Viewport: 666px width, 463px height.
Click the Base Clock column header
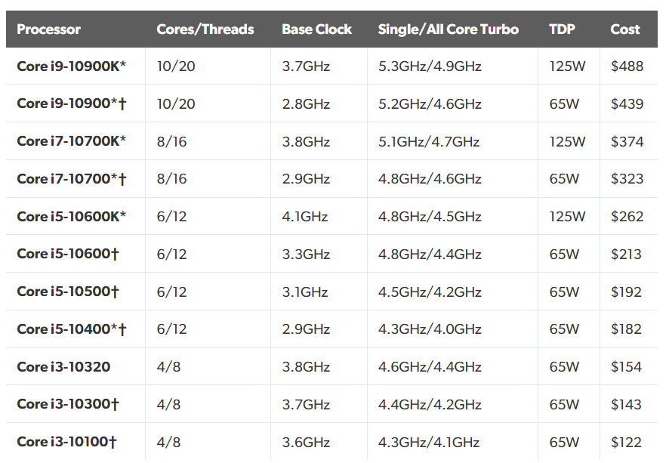(317, 29)
